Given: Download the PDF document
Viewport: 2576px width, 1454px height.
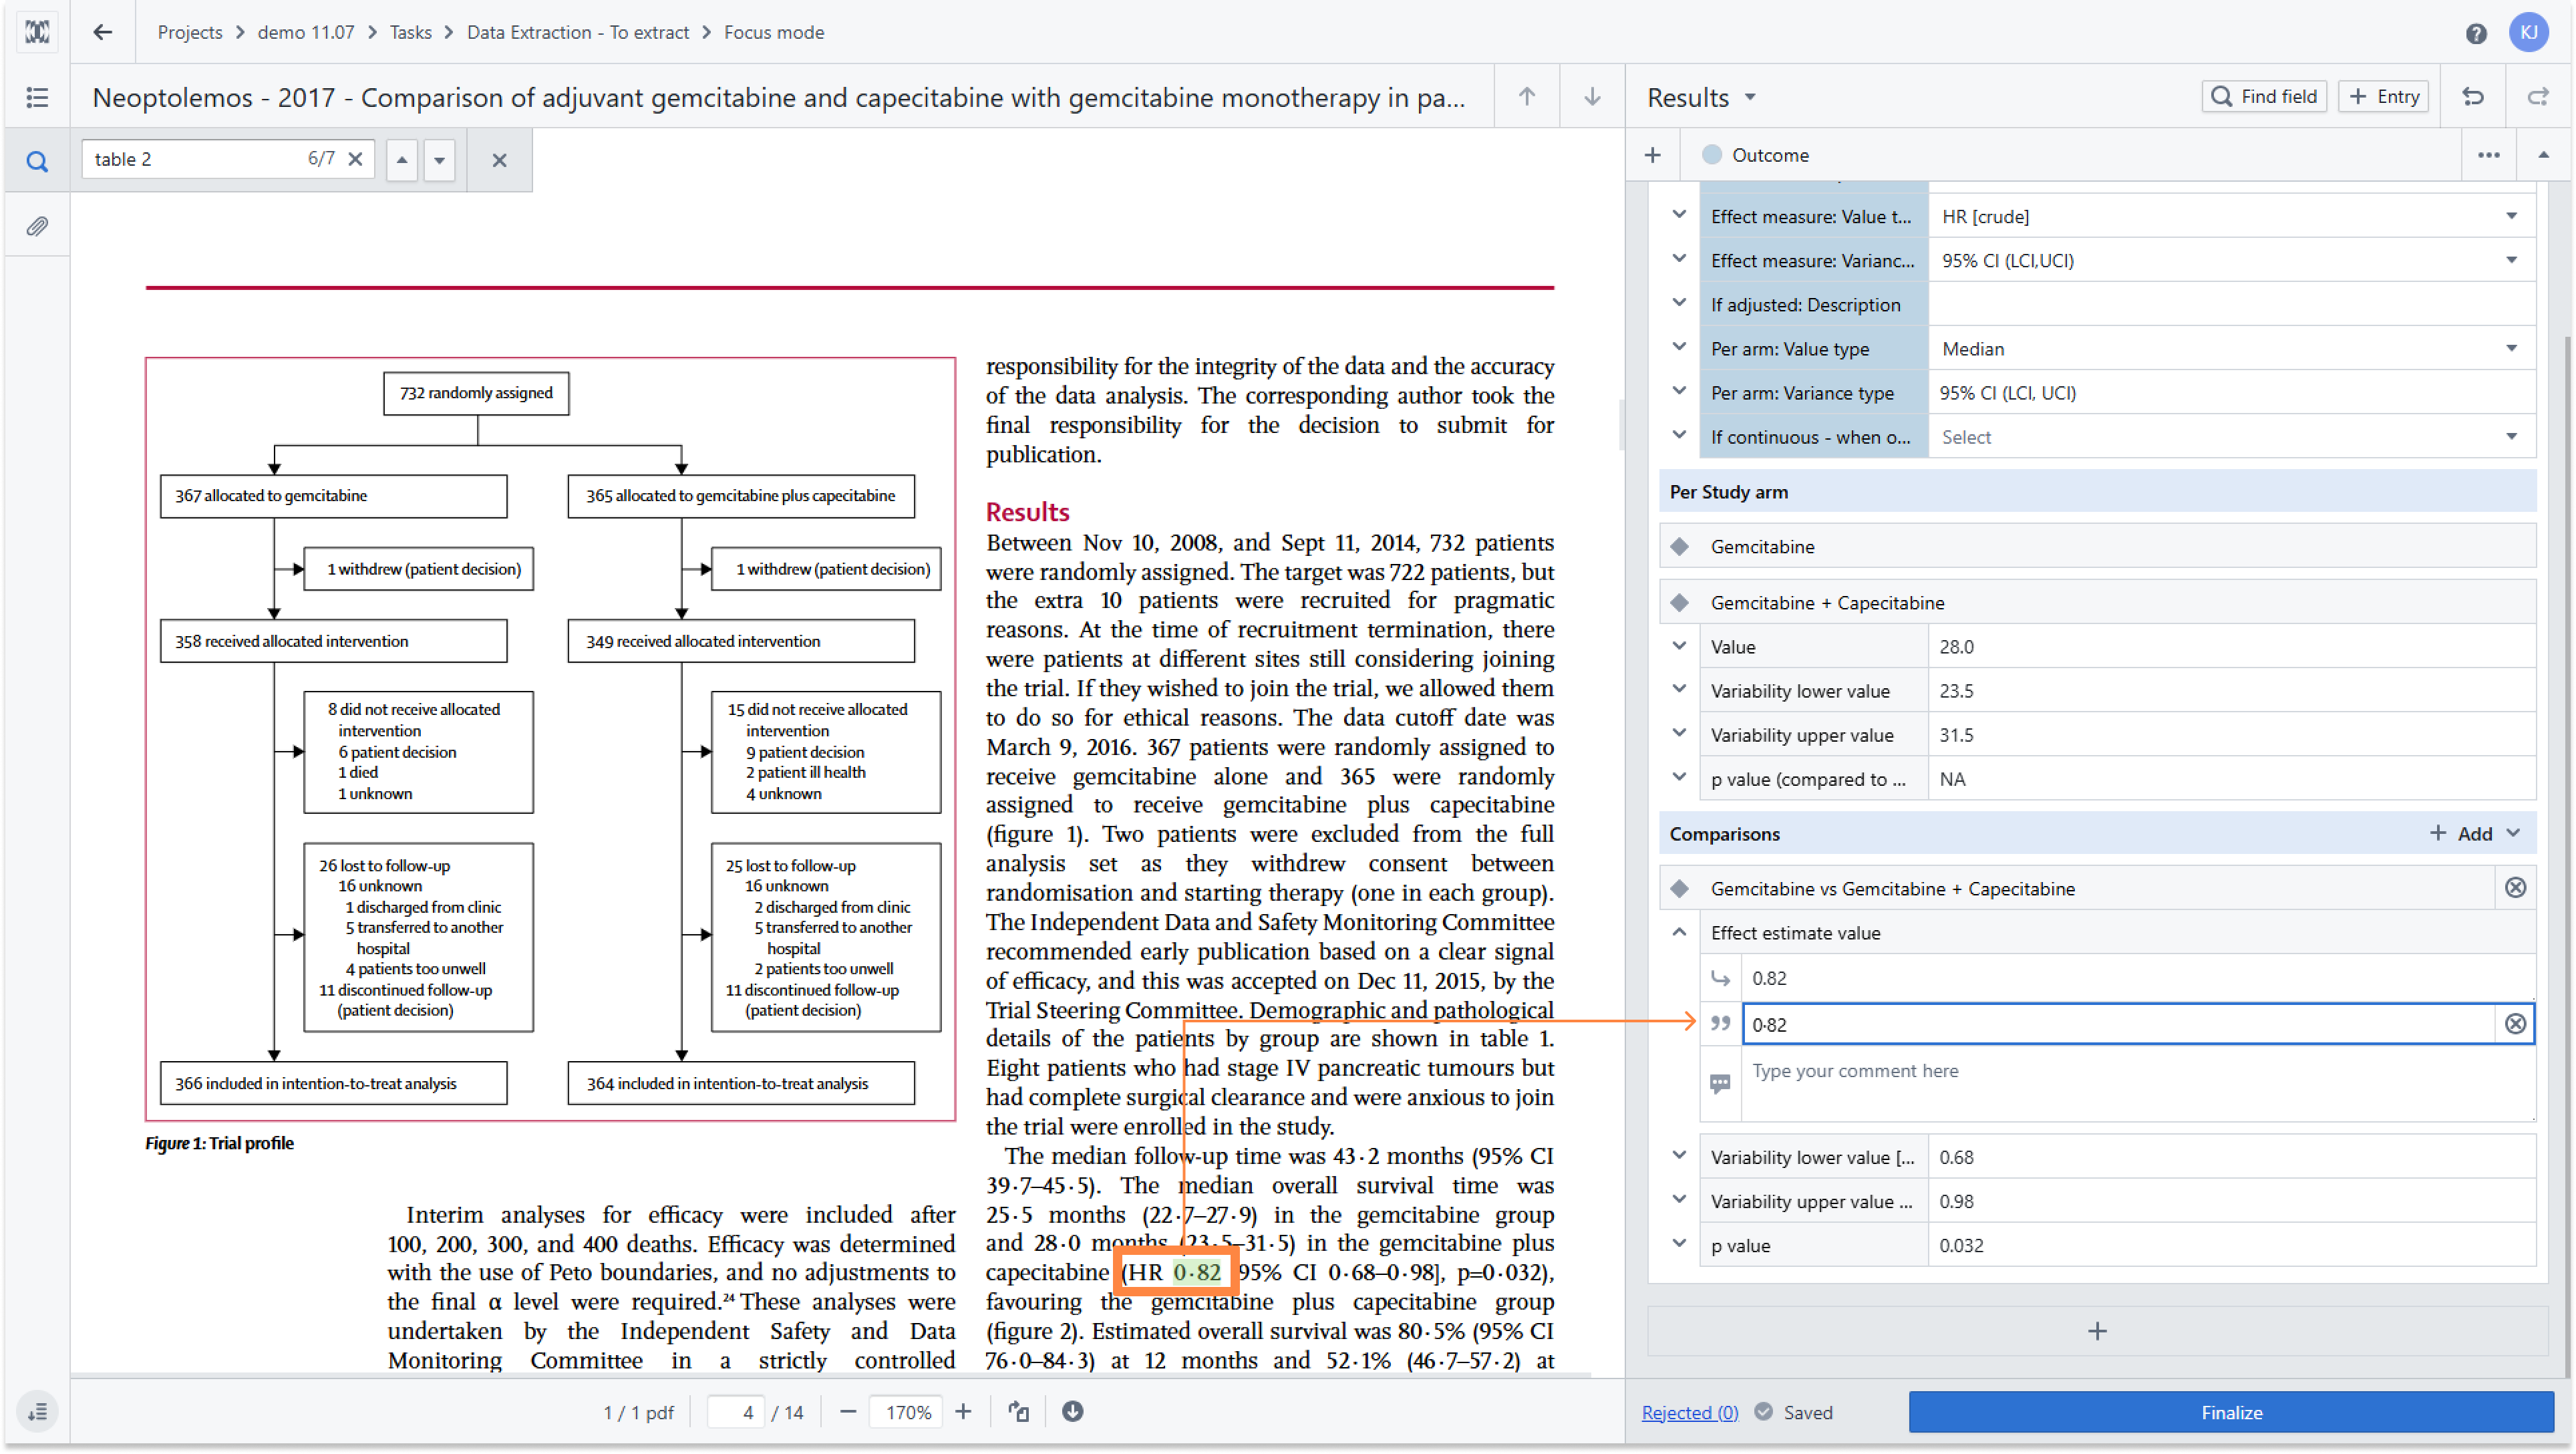Looking at the screenshot, I should (1073, 1412).
